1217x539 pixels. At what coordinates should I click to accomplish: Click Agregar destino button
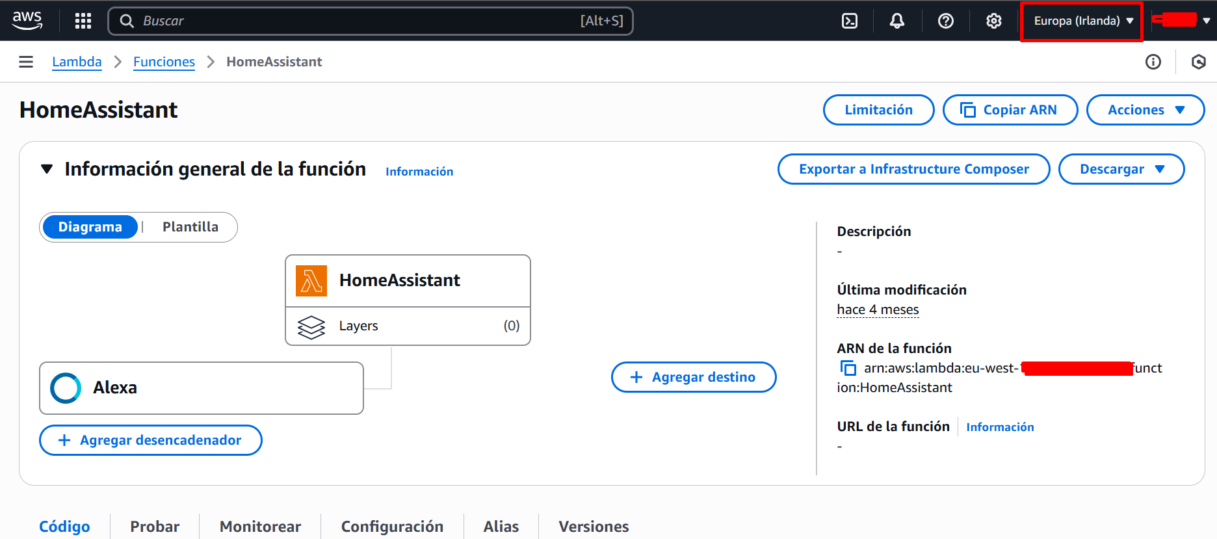[x=694, y=377]
